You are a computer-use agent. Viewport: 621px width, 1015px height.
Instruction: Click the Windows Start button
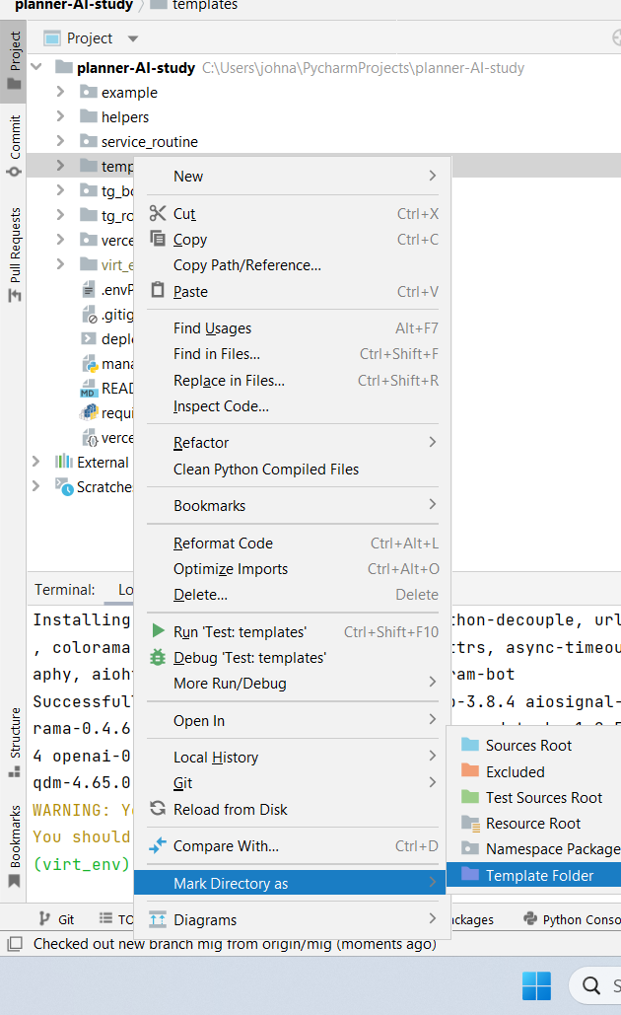(x=536, y=985)
